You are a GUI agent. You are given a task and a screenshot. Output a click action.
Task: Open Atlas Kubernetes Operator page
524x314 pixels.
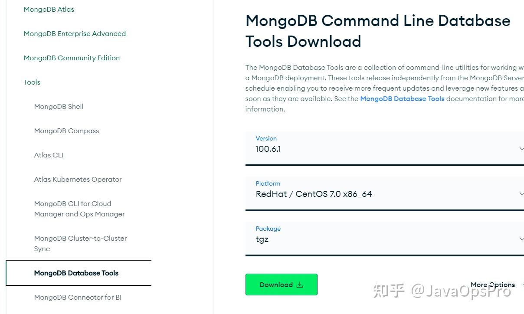pyautogui.click(x=78, y=179)
